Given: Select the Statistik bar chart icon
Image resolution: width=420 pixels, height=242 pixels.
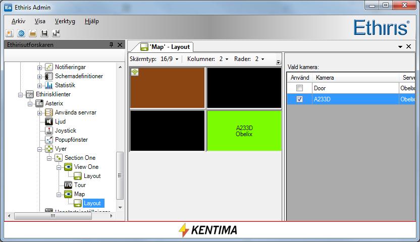Looking at the screenshot, I should [x=49, y=85].
